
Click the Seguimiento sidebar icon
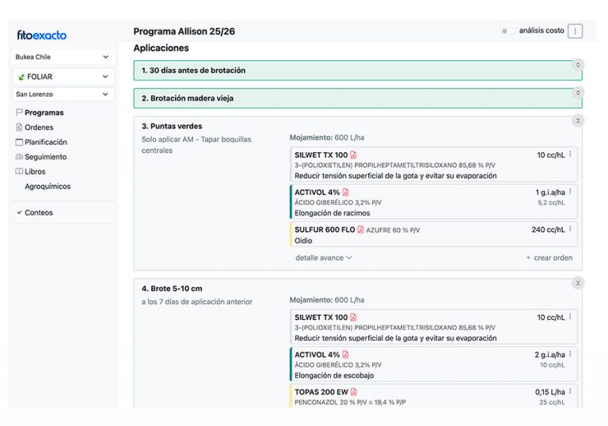(19, 157)
